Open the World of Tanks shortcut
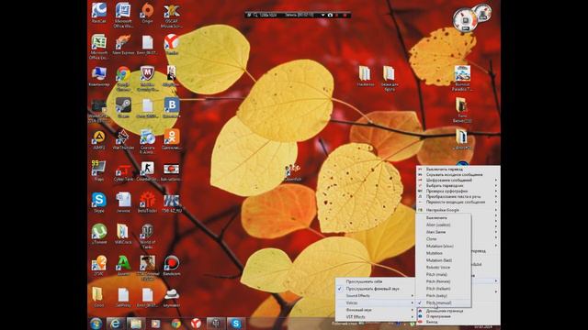Image resolution: width=588 pixels, height=330 pixels. tap(147, 236)
